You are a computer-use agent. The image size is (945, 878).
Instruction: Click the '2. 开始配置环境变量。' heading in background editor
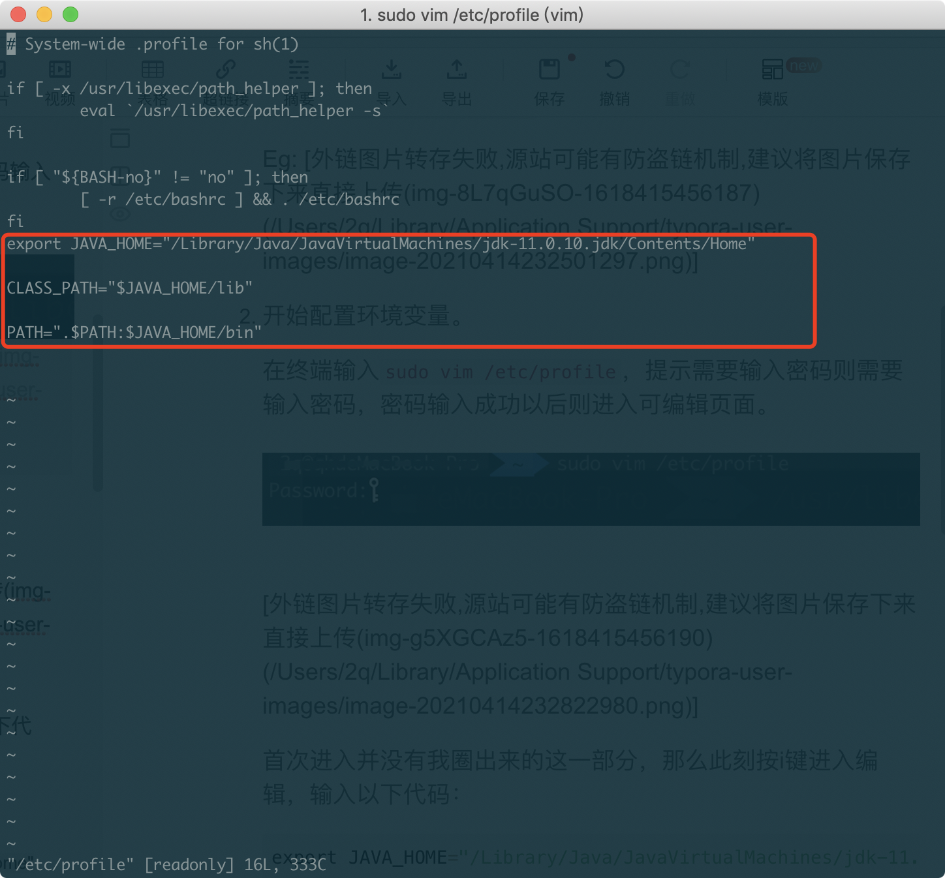click(352, 316)
